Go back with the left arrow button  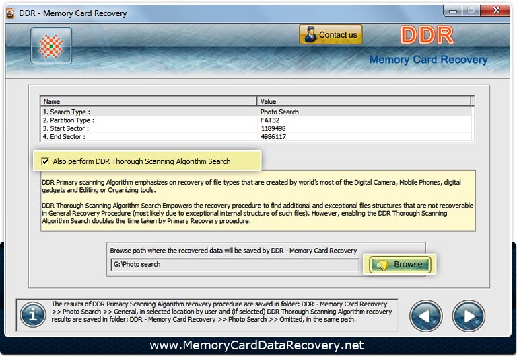425,315
